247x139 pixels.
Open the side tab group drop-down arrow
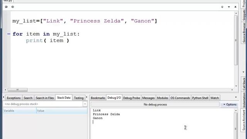click(x=244, y=72)
